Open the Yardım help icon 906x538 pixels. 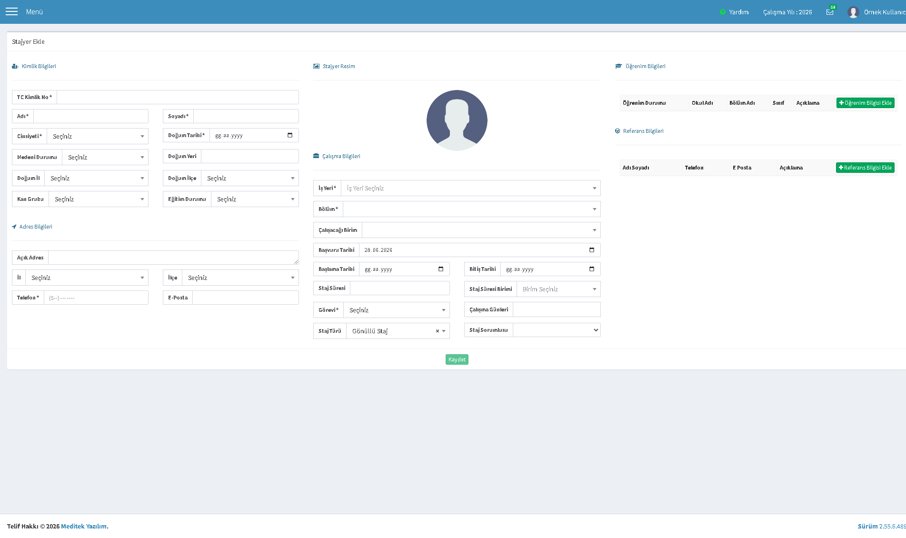tap(723, 12)
